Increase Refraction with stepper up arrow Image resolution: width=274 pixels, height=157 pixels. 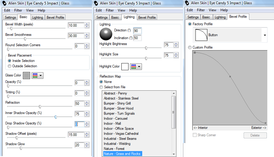pos(87,102)
